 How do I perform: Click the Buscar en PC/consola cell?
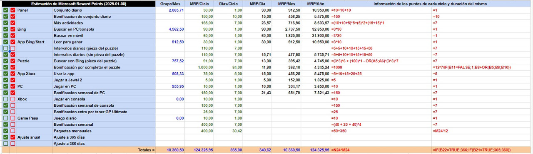point(104,29)
